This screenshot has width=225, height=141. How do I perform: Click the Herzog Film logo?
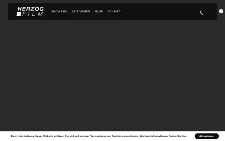(x=30, y=11)
